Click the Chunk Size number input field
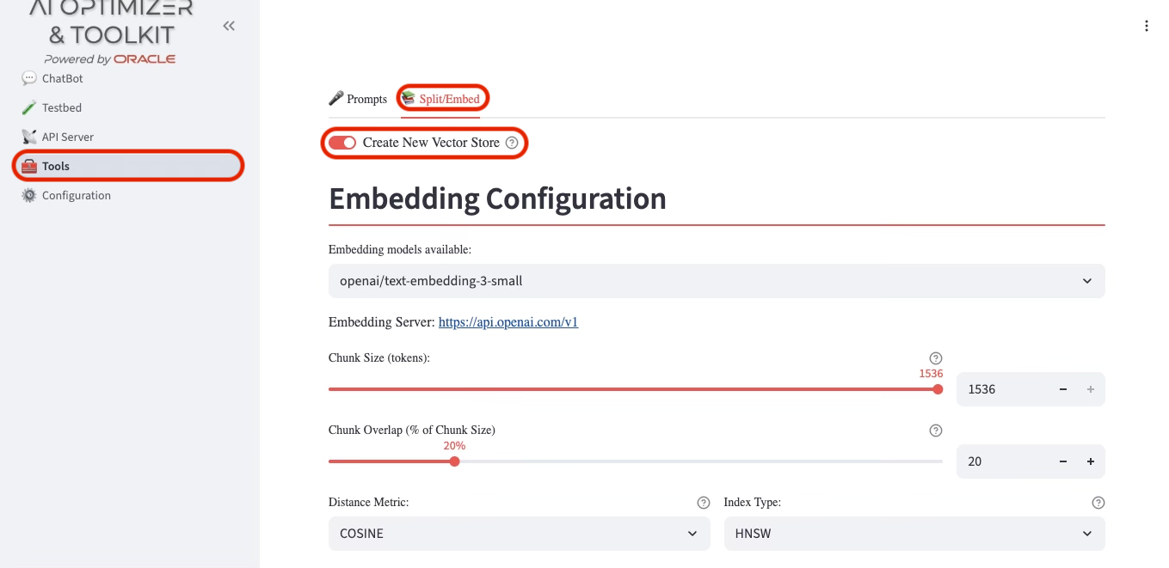Viewport: 1169px width, 568px height. tap(1002, 389)
